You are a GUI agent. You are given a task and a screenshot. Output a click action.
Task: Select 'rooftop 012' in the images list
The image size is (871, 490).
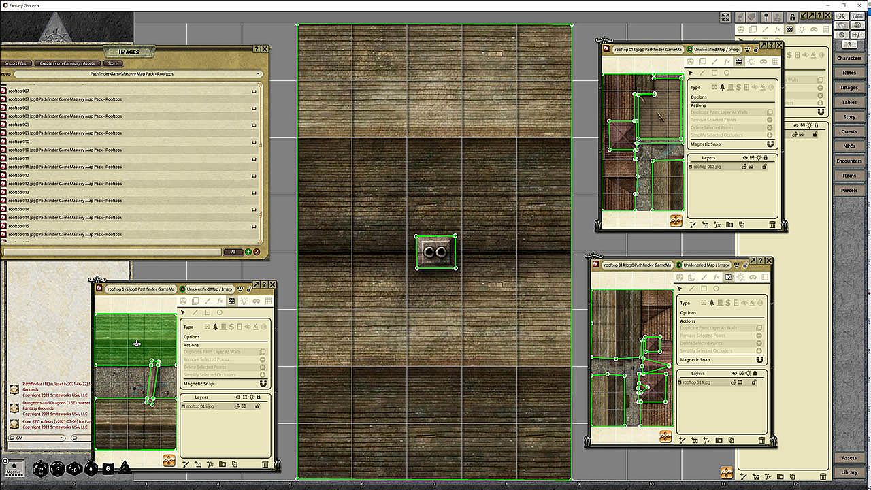[131, 175]
